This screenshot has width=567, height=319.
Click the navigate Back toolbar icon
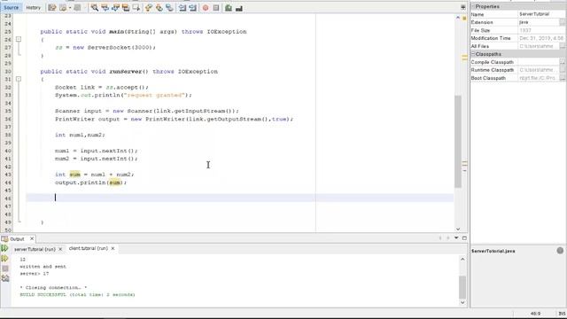click(x=63, y=8)
